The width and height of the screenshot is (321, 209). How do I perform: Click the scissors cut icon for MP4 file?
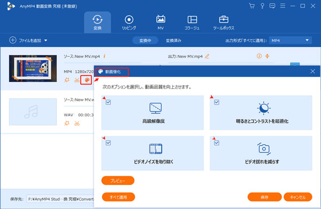pos(77,80)
